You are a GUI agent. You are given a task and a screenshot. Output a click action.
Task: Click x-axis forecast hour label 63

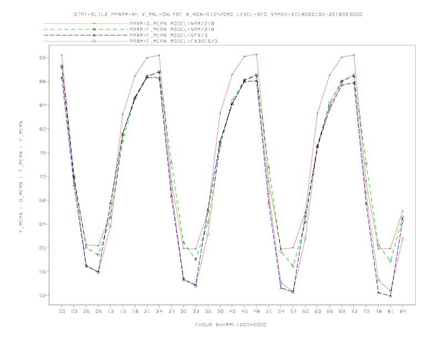coord(318,311)
